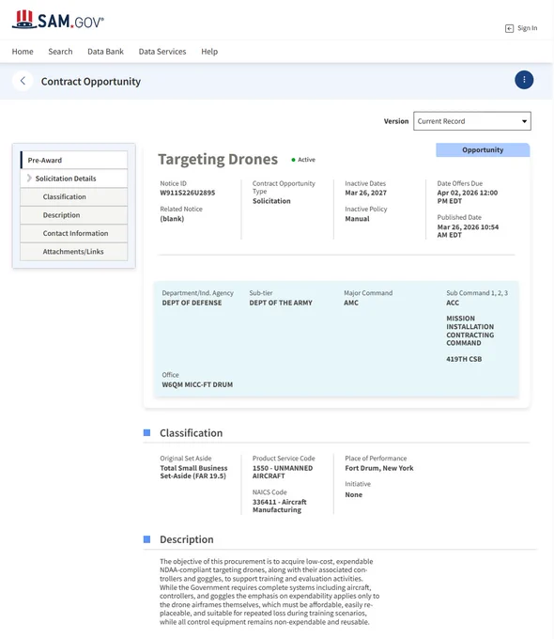
Task: Click Fort Drum, New York place value
Action: tap(379, 468)
